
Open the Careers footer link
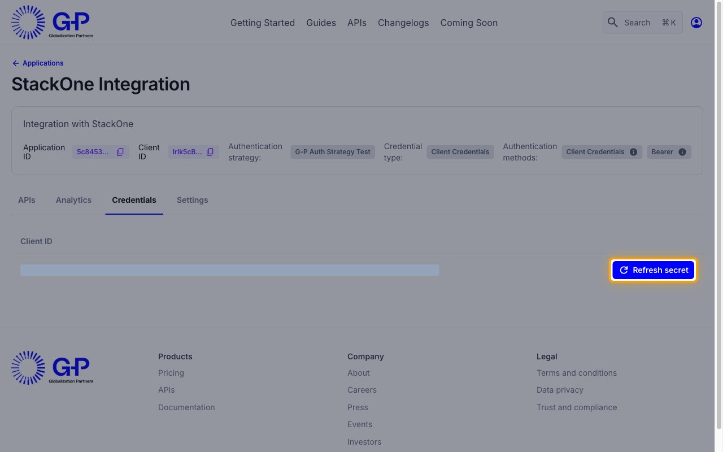(362, 390)
